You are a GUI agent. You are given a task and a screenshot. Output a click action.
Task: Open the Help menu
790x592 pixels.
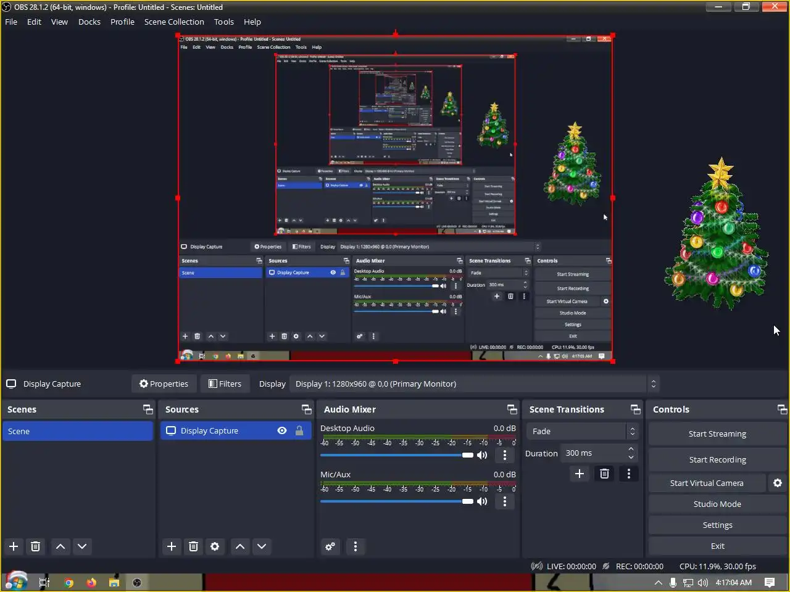click(252, 22)
